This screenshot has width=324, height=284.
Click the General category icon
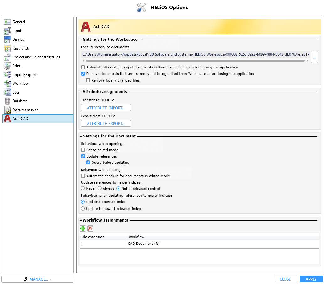[x=7, y=22]
